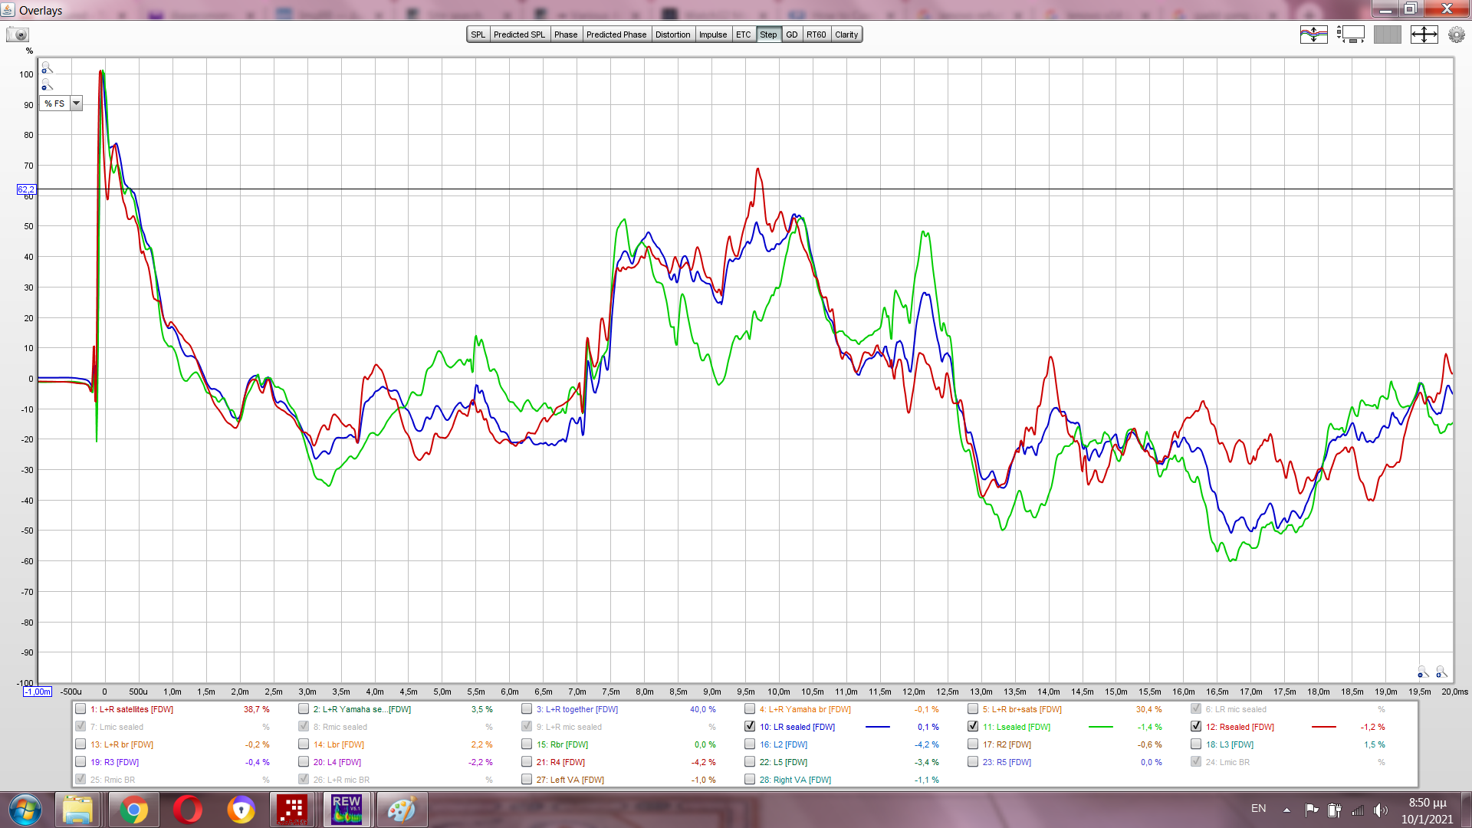Open the % FS units dropdown
Screen dimensions: 1472x828
(76, 103)
